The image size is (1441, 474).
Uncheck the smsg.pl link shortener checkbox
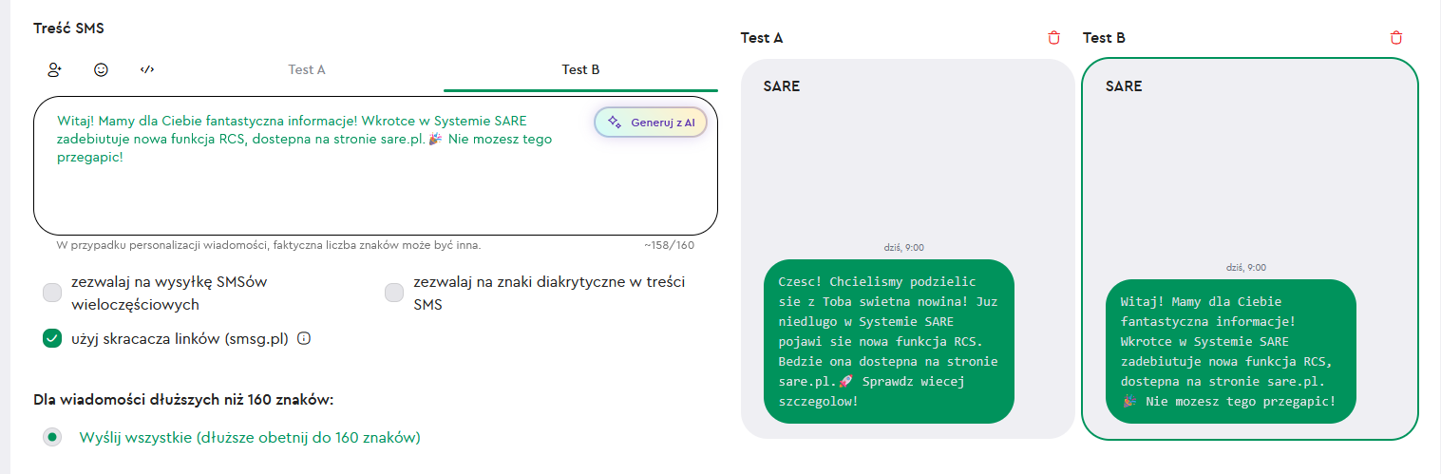pyautogui.click(x=52, y=339)
